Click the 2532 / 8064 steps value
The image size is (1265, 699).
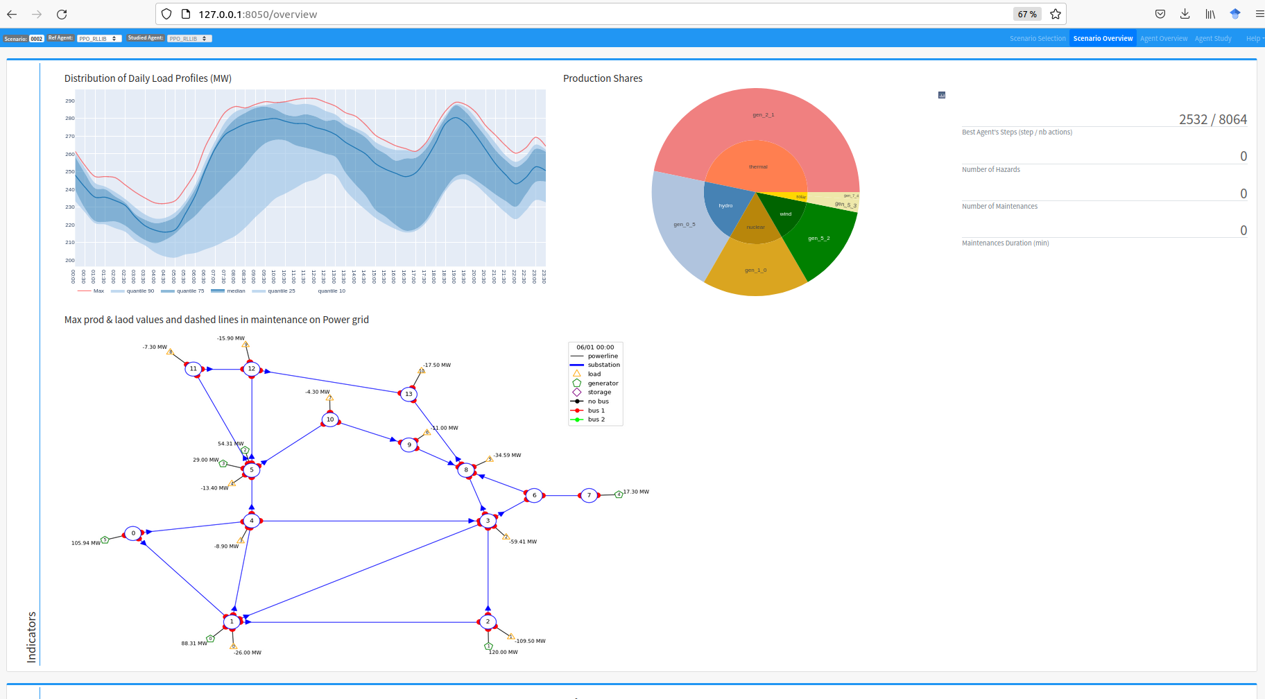coord(1213,119)
